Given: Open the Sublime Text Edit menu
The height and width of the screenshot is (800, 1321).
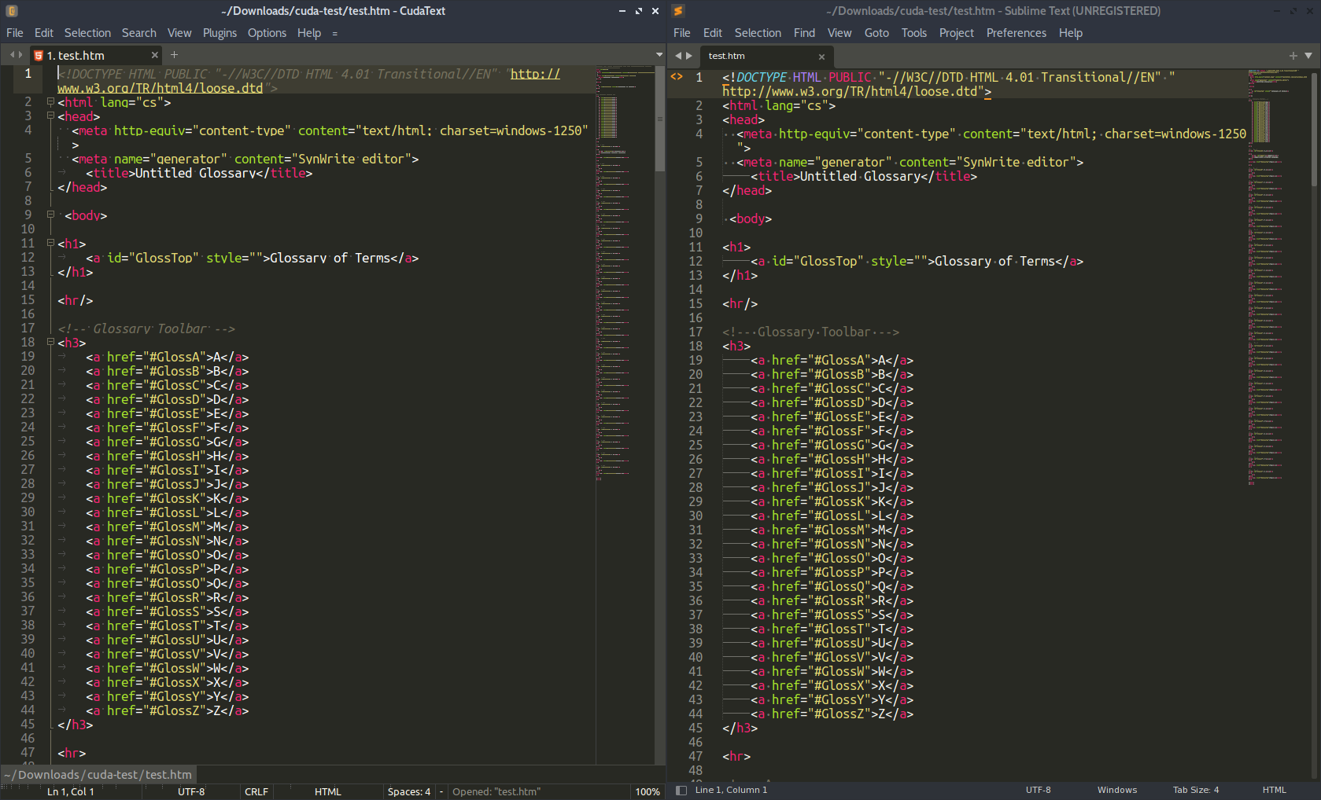Looking at the screenshot, I should click(713, 33).
